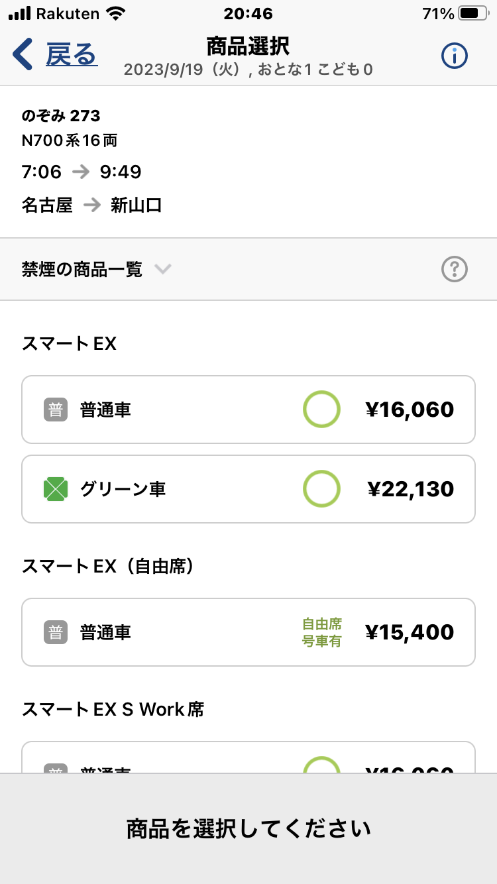Choose the グリーン車 ¥22,130 option
Image resolution: width=497 pixels, height=884 pixels.
coord(248,489)
